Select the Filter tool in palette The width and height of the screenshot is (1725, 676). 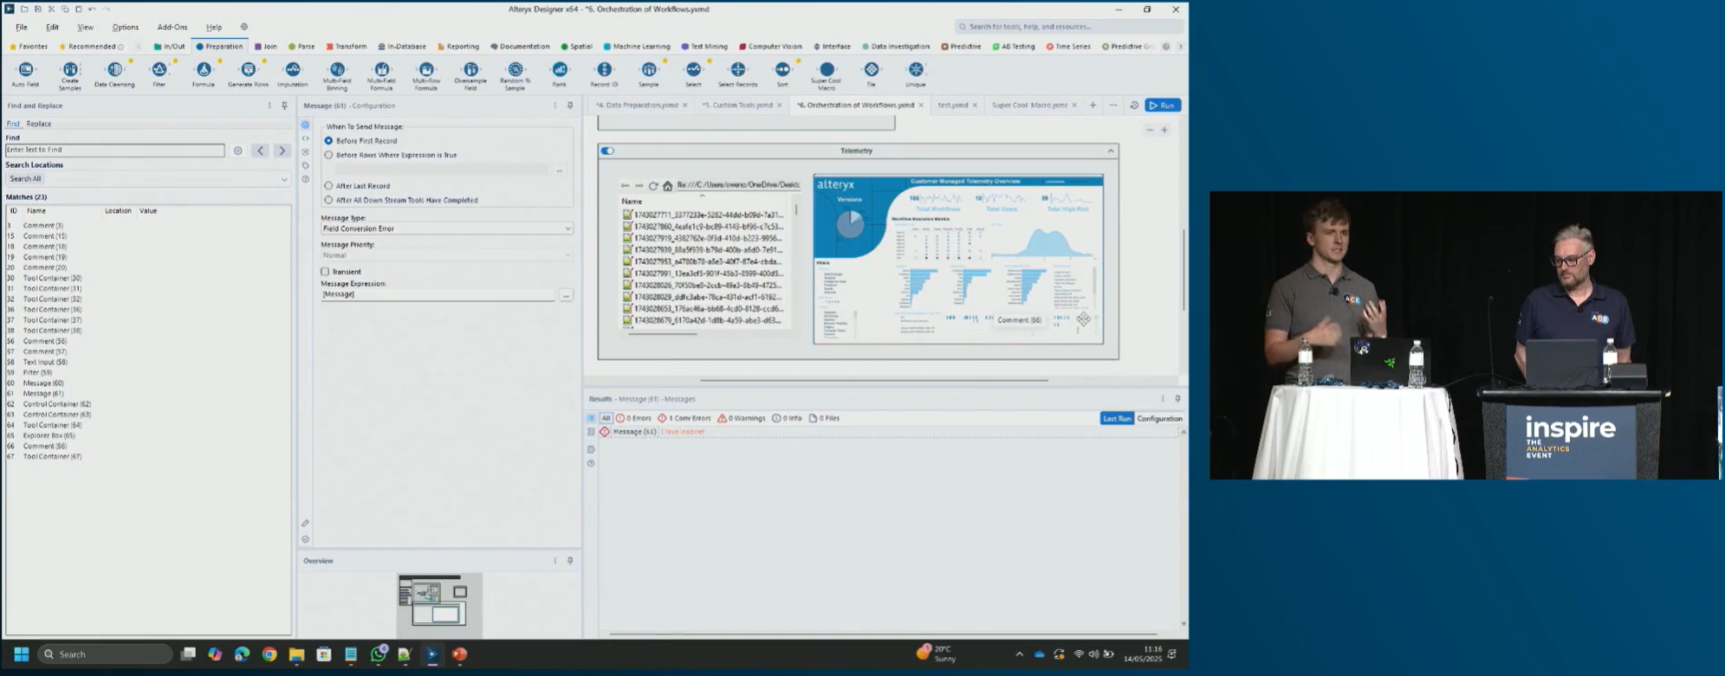point(159,74)
